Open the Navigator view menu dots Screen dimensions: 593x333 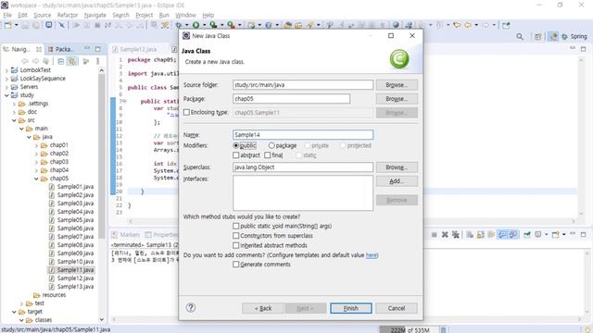point(97,61)
